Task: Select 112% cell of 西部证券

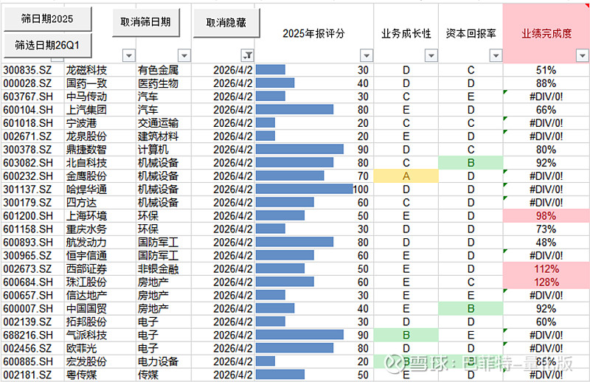Action: [x=546, y=269]
